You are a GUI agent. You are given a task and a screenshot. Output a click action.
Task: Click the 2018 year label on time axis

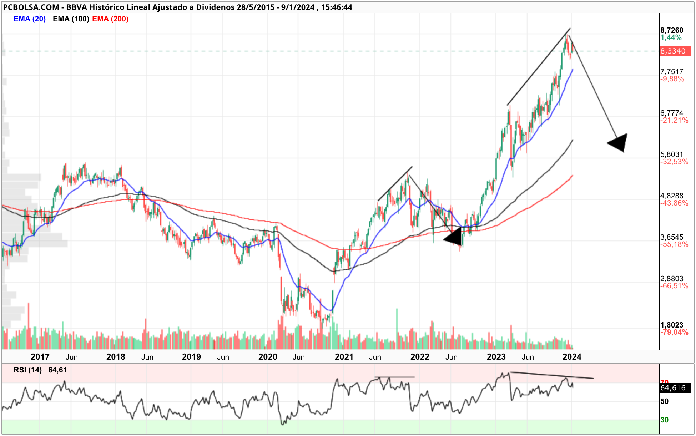(x=116, y=357)
